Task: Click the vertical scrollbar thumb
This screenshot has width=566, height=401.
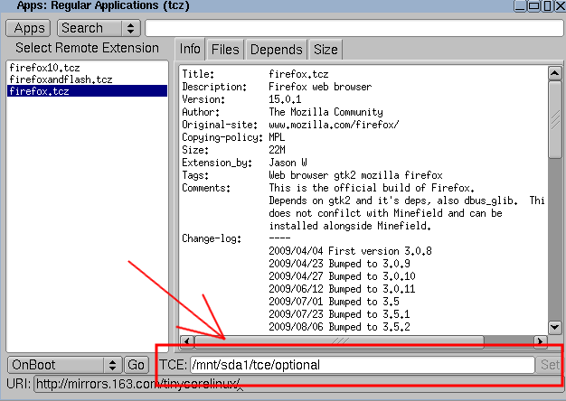Action: tap(554, 120)
